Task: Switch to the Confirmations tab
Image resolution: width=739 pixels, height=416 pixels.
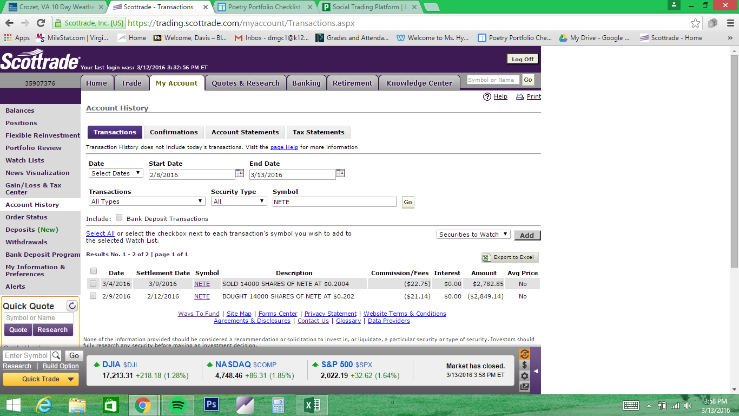Action: point(174,132)
